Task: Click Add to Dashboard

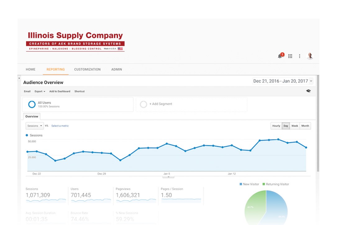Action: [x=60, y=91]
